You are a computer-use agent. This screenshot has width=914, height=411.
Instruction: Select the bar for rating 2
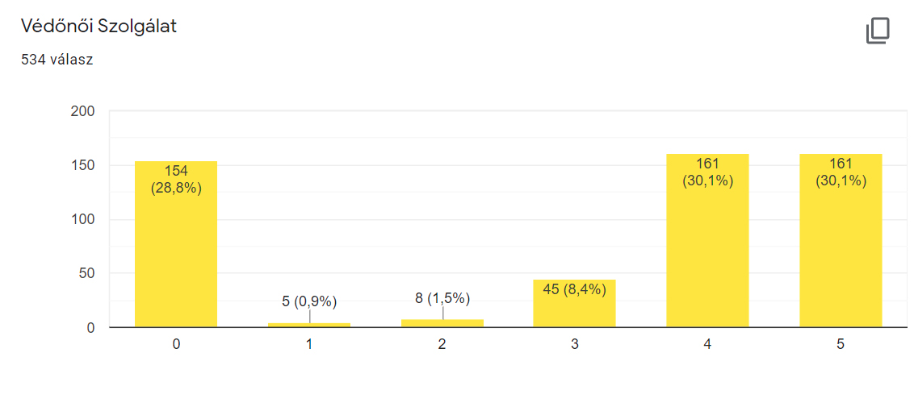tap(442, 323)
